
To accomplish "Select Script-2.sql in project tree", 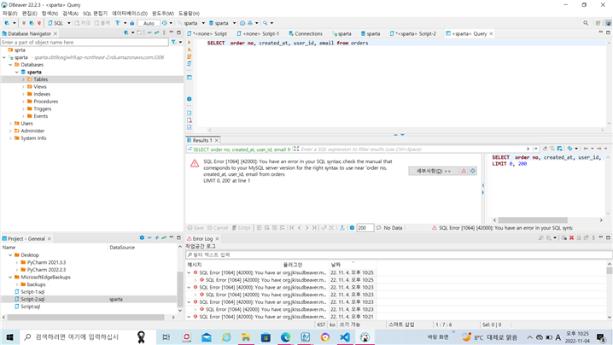I will (x=32, y=299).
